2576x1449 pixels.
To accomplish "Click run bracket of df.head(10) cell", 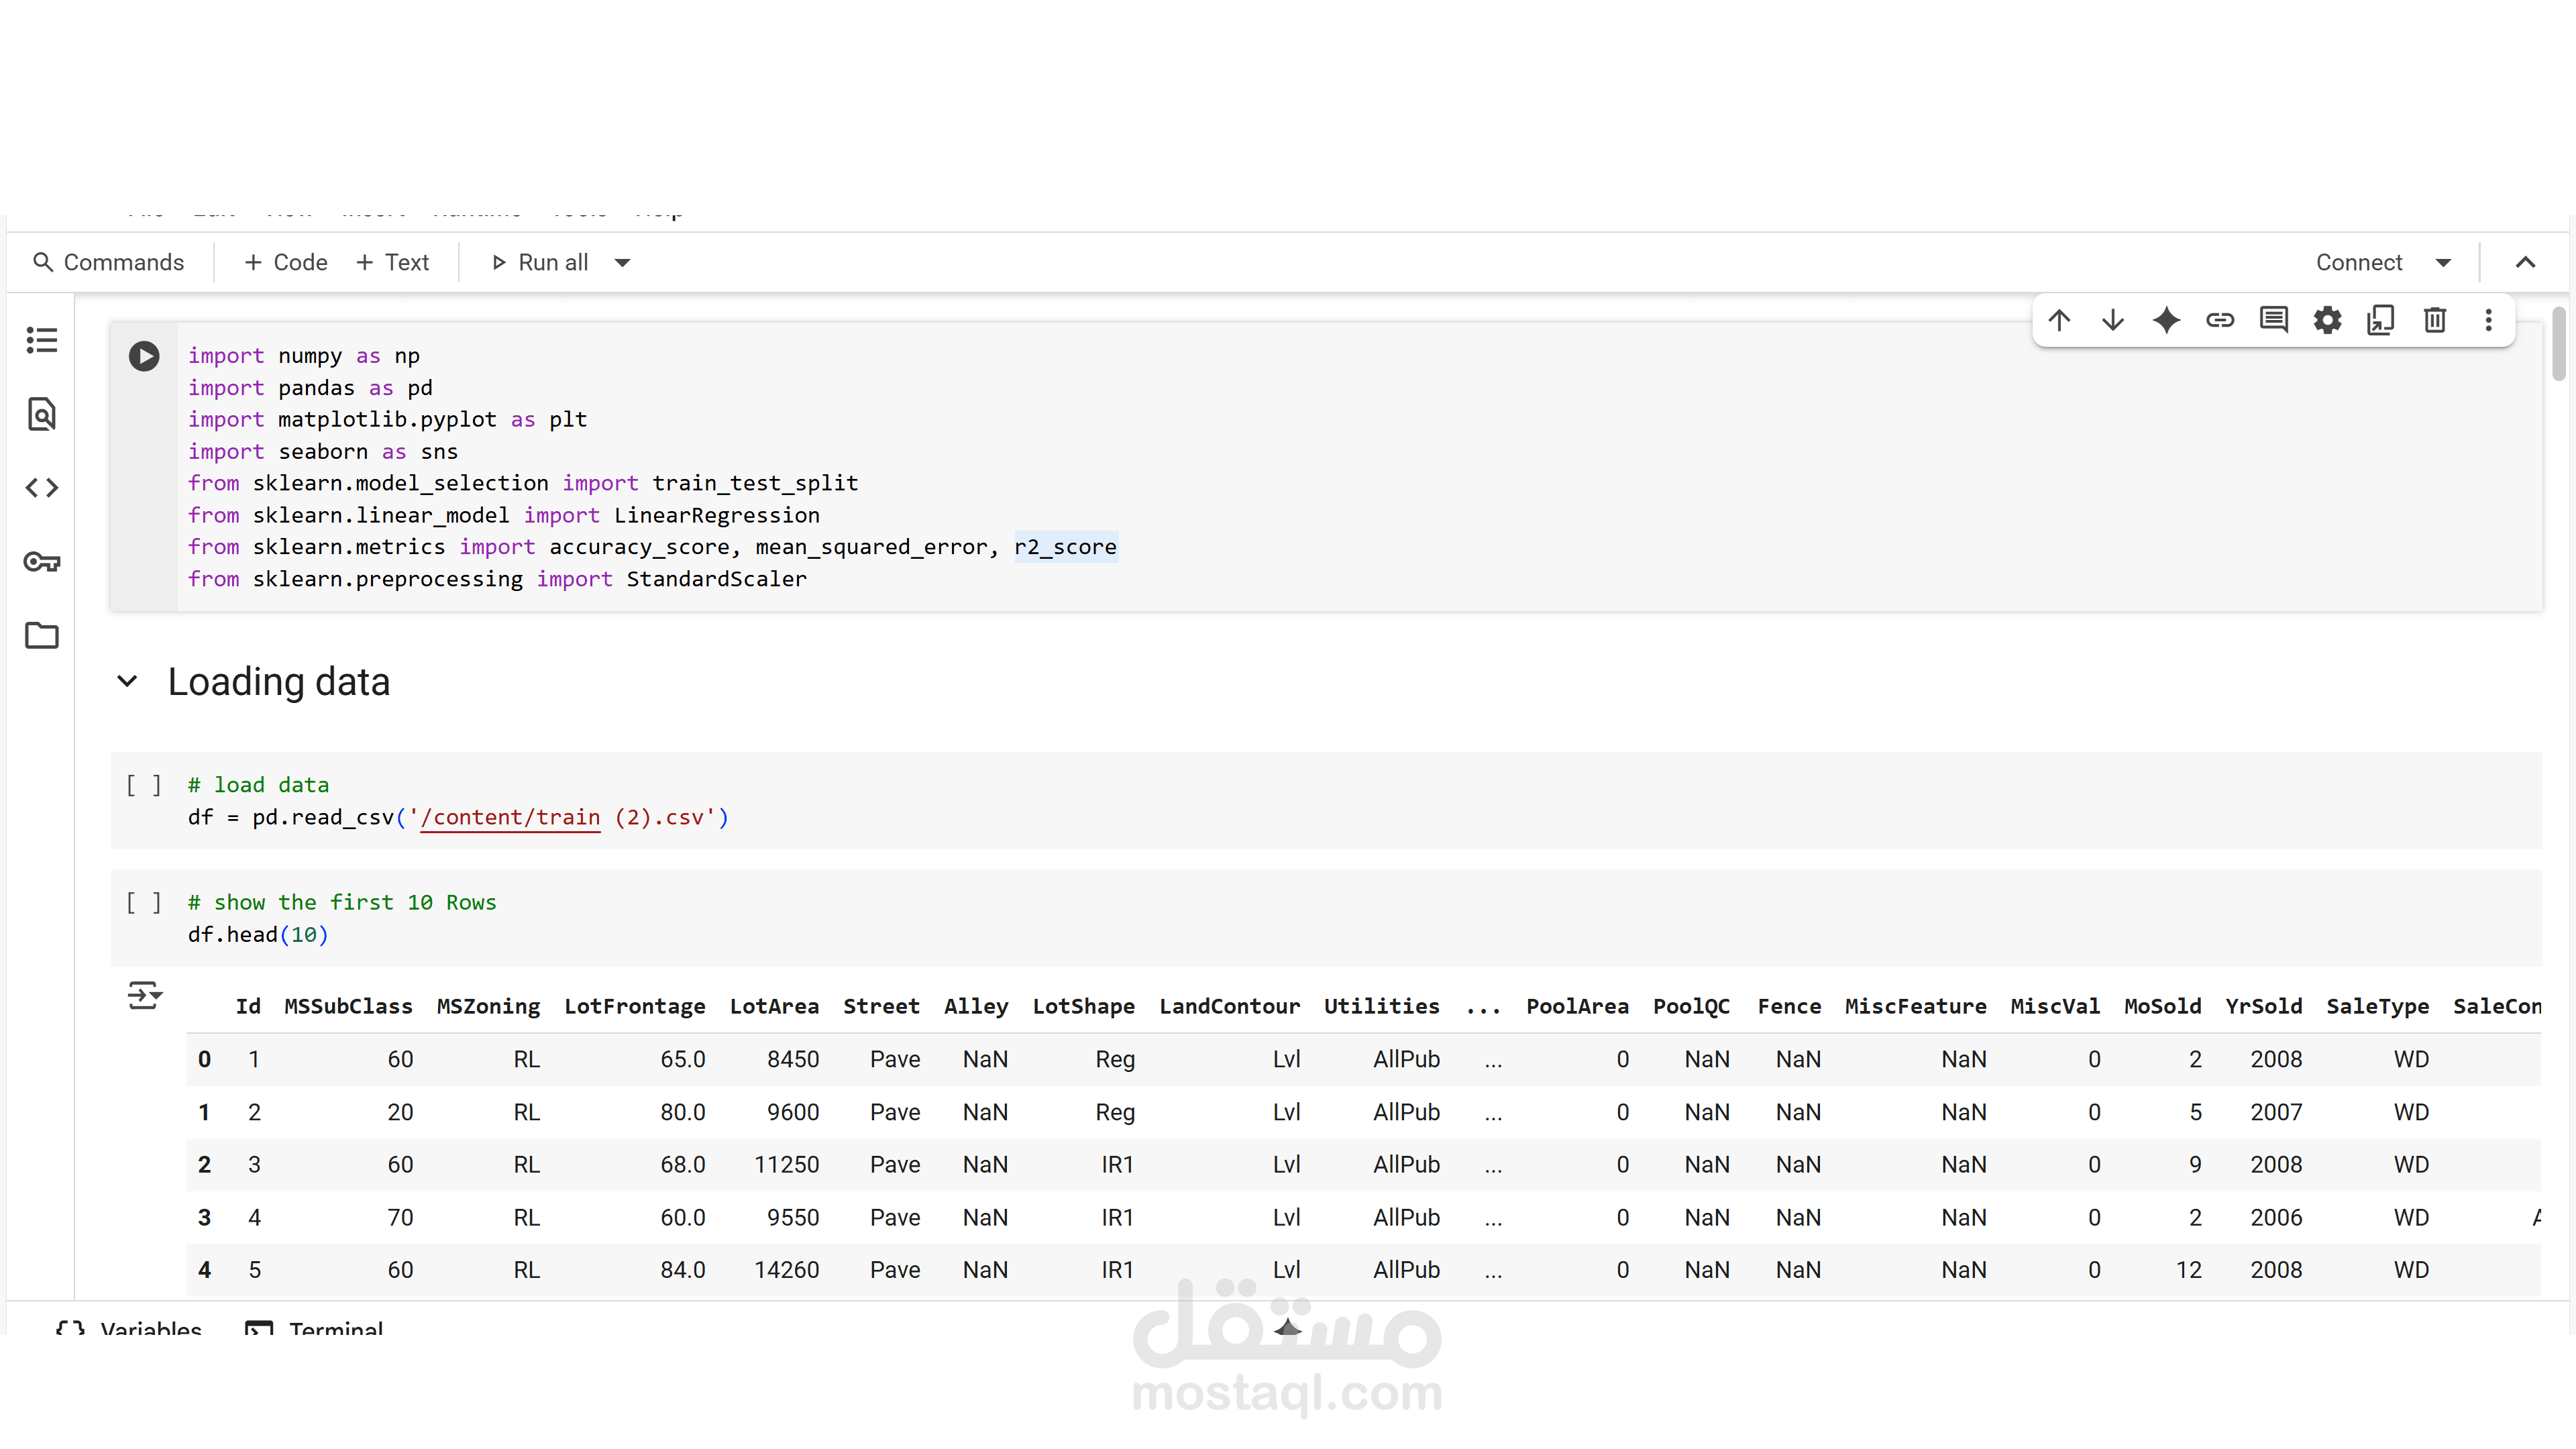I will pos(144,902).
